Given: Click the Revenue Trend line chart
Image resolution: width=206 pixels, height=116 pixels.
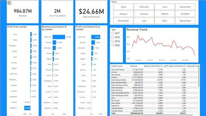Looking at the screenshot, I should (162, 45).
